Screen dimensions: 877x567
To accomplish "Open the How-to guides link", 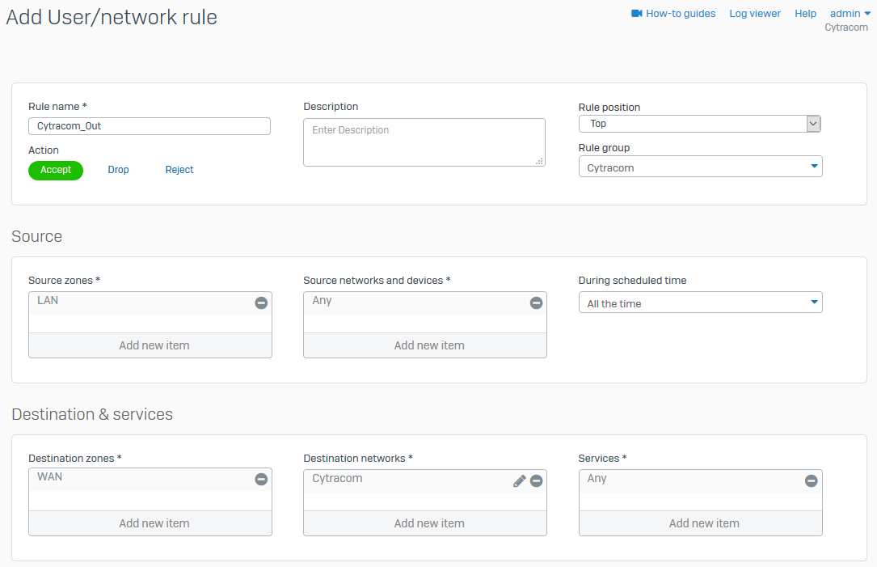I will coord(681,14).
